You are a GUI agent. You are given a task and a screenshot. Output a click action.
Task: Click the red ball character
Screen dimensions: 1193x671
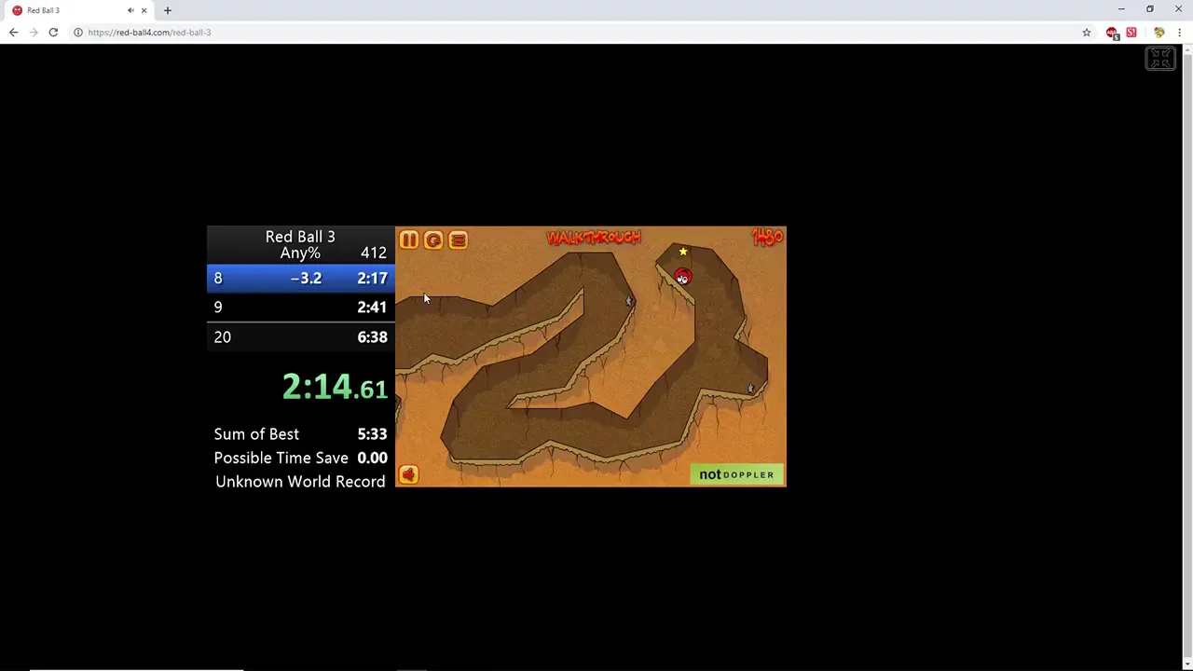point(682,277)
